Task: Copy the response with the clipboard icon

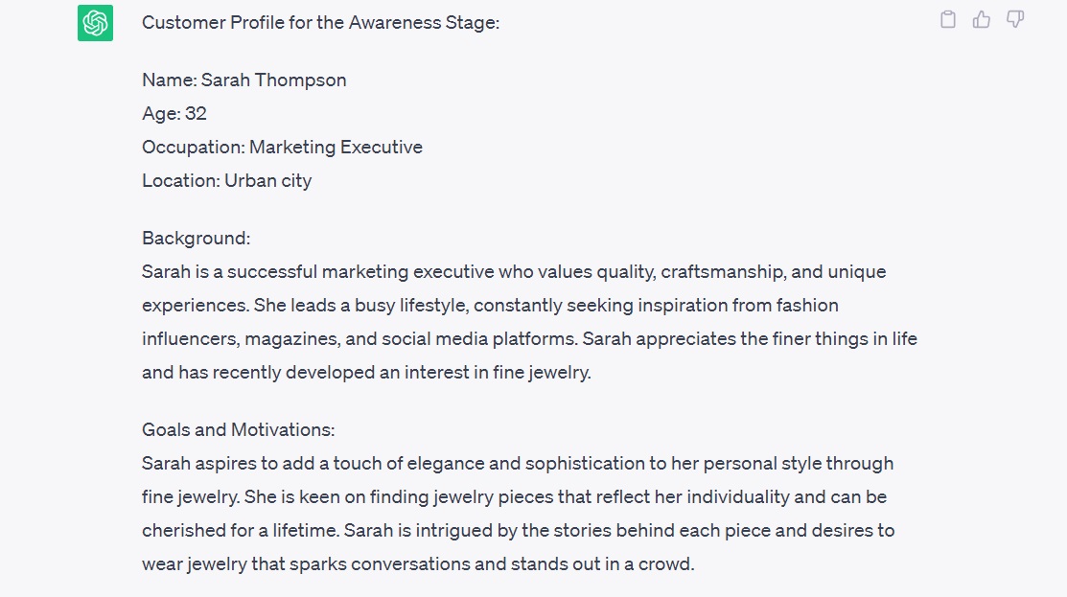Action: point(948,19)
